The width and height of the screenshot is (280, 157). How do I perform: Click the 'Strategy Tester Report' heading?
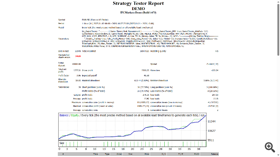pos(138,3)
